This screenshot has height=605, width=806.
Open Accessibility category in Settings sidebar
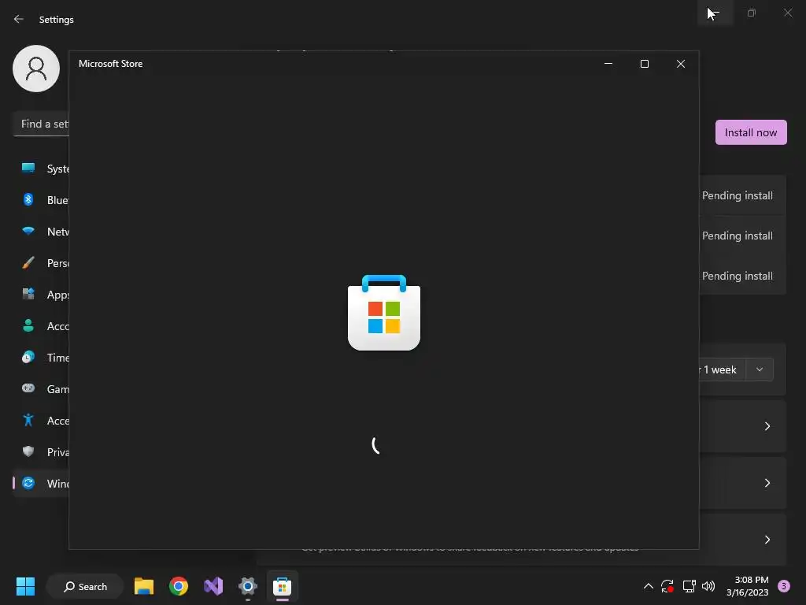coord(41,421)
